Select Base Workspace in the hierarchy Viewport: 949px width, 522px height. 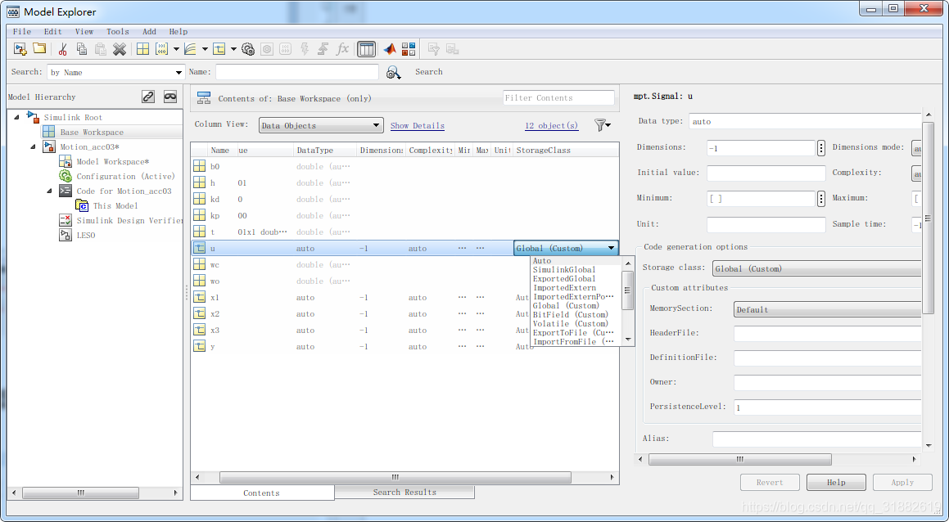click(92, 132)
